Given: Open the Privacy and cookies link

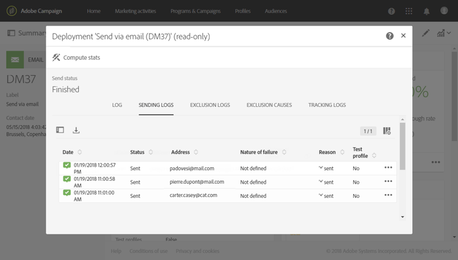Looking at the screenshot, I should click(197, 251).
